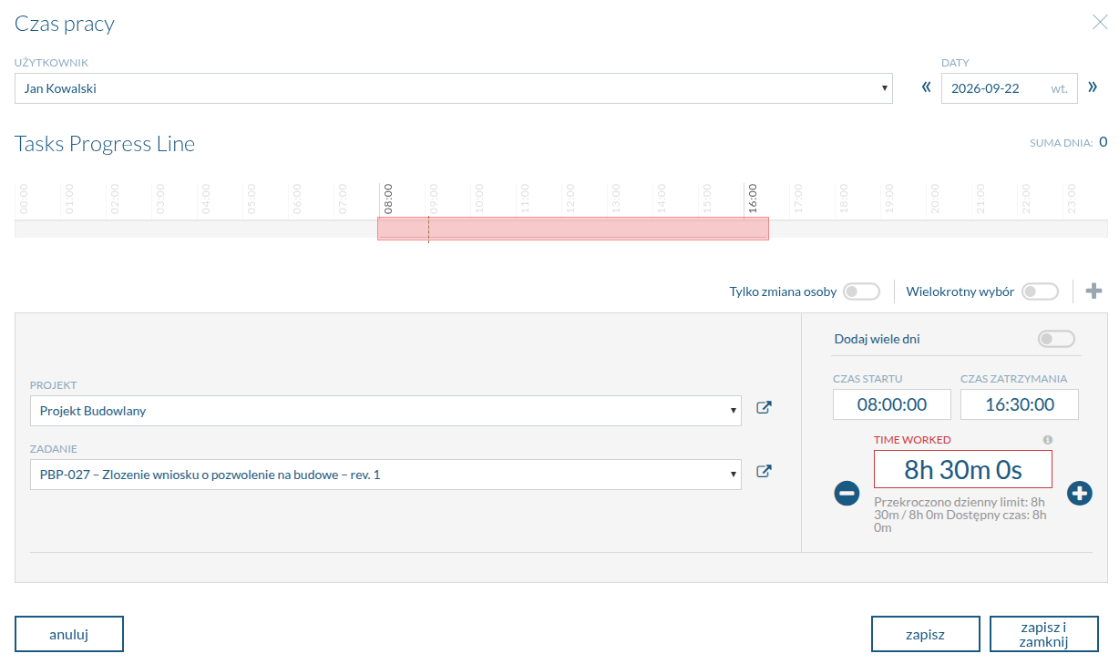Click the 12:00 tick on timeline

click(x=570, y=198)
